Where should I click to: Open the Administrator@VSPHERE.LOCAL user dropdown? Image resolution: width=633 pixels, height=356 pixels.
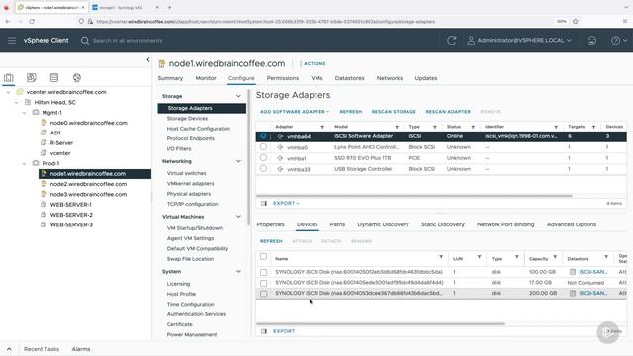pos(519,40)
